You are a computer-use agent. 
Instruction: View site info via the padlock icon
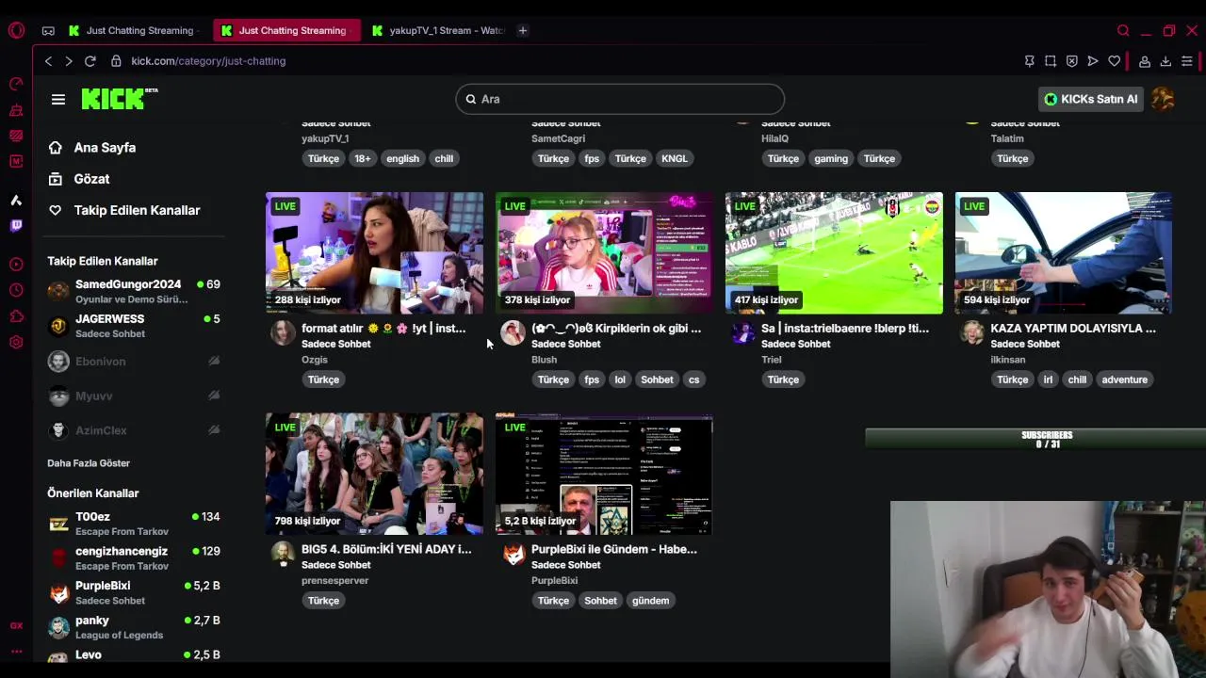point(116,61)
